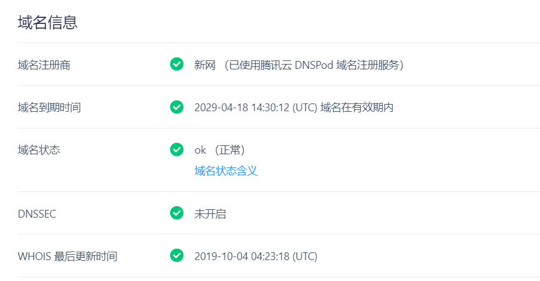The image size is (540, 281).
Task: Click the WHOIS timestamp 2019-10-04 04:23:18
Action: coord(242,256)
